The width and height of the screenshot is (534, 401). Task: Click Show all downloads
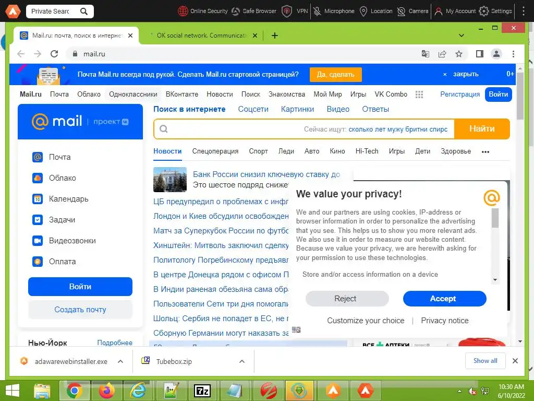(x=485, y=361)
